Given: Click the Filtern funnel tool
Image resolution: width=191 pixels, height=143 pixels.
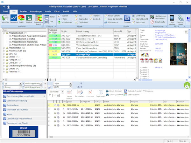Looking at the screenshot, I should 62,19.
